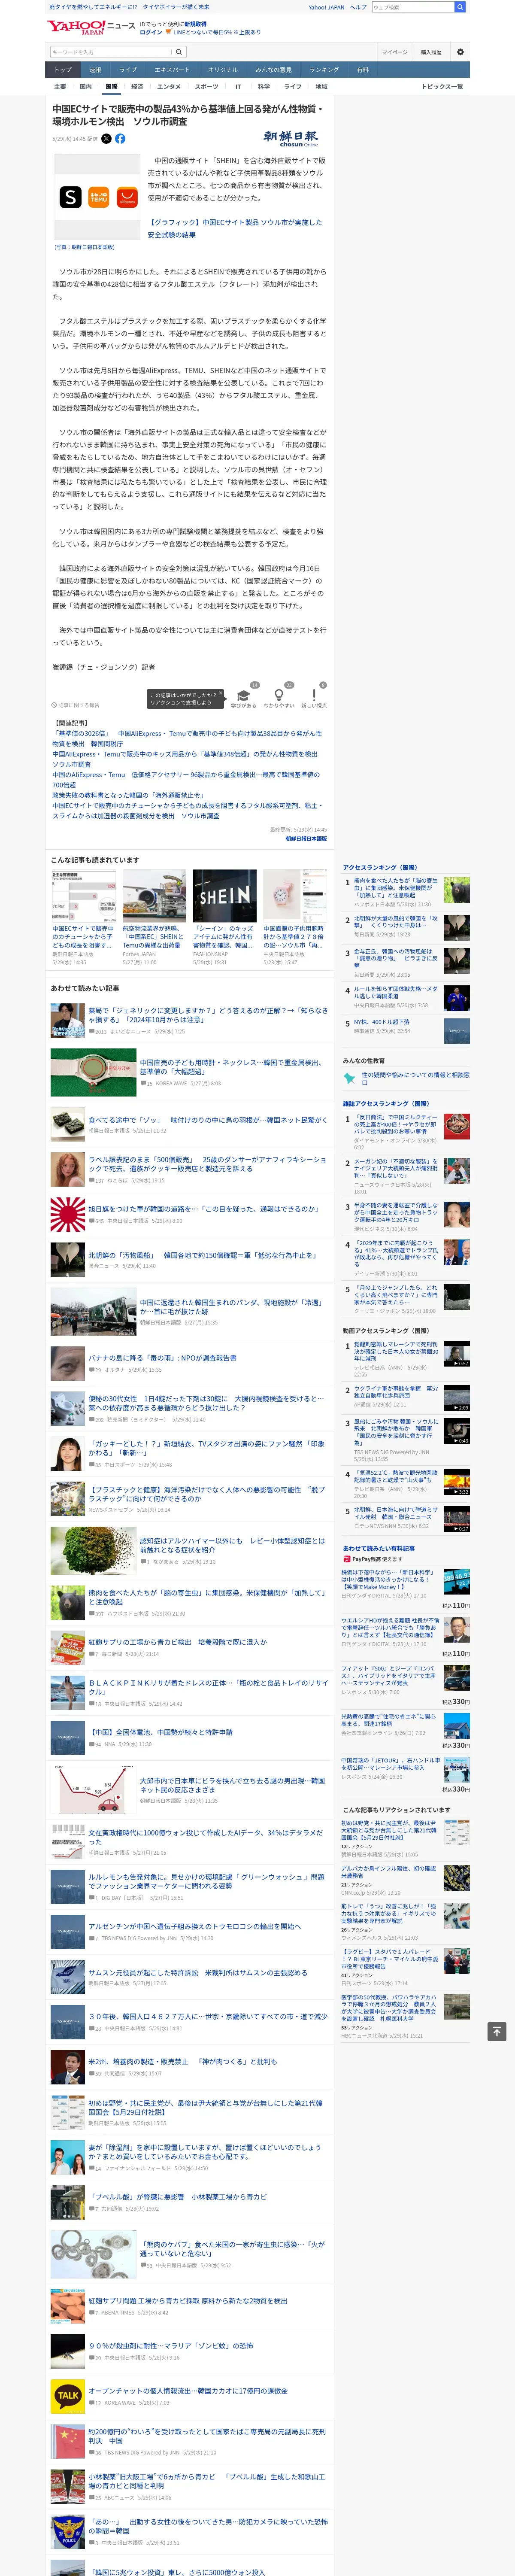The width and height of the screenshot is (515, 2576).
Task: Open magazine ranking 「反日商法」で中国ミルクティー
Action: pos(396,1124)
